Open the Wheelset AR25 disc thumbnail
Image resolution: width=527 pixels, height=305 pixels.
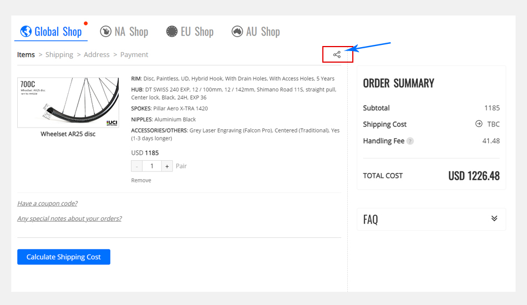[68, 103]
